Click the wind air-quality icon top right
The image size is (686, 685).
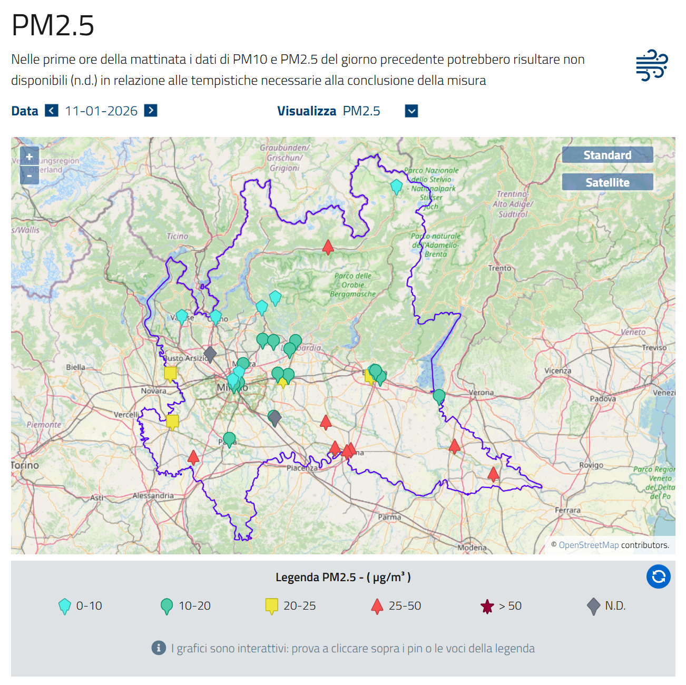652,65
